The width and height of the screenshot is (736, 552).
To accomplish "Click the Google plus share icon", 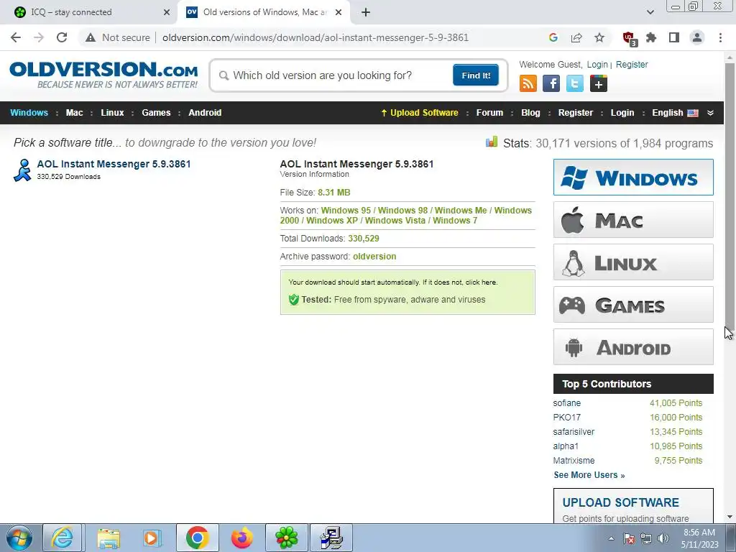I will 599,83.
